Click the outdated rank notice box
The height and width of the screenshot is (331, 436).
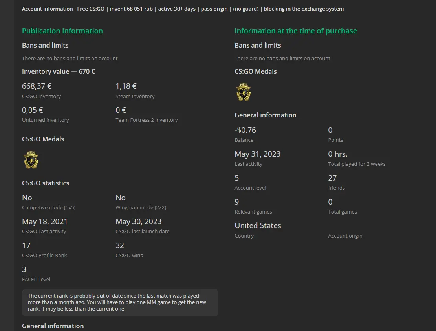120,302
